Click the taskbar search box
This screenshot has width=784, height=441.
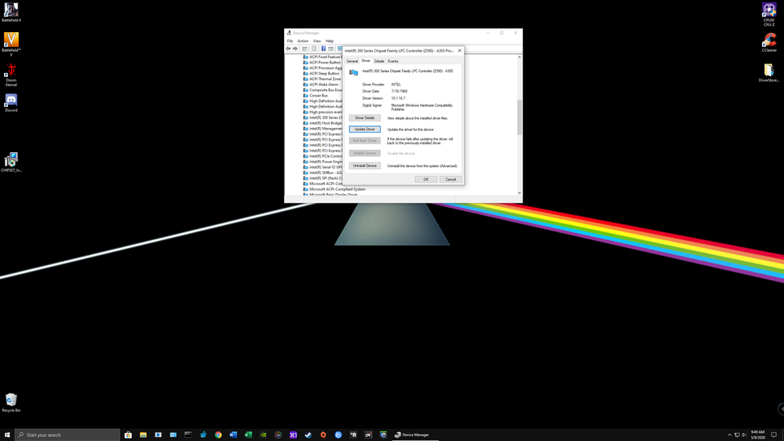(x=67, y=435)
